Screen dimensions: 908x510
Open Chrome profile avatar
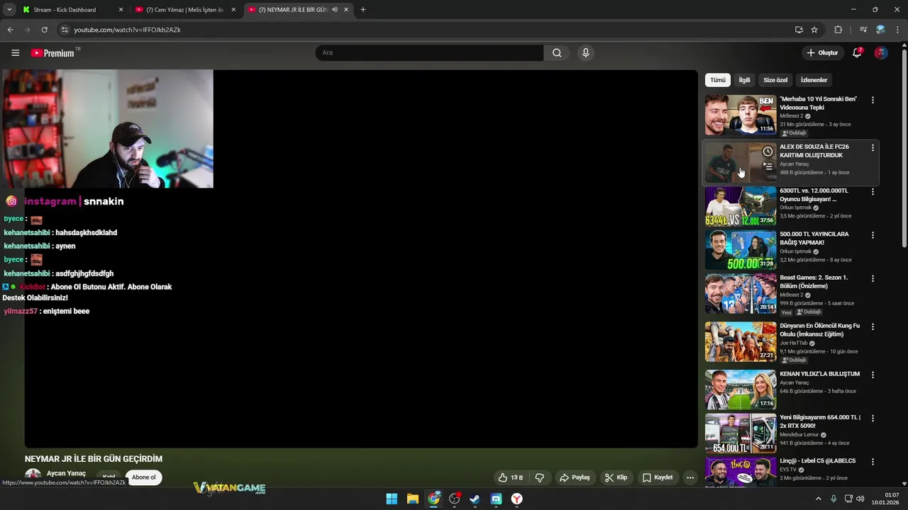[880, 30]
